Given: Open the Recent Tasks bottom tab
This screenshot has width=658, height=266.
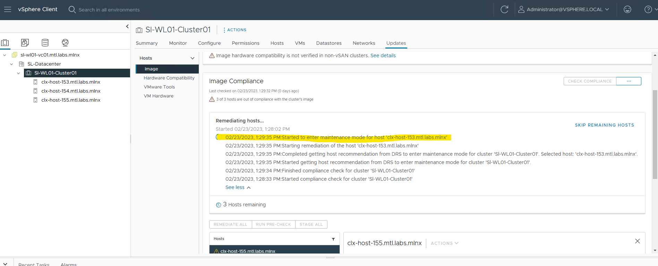Looking at the screenshot, I should [34, 264].
